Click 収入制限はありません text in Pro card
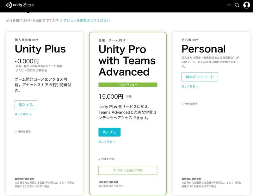The image size is (253, 196). [111, 186]
